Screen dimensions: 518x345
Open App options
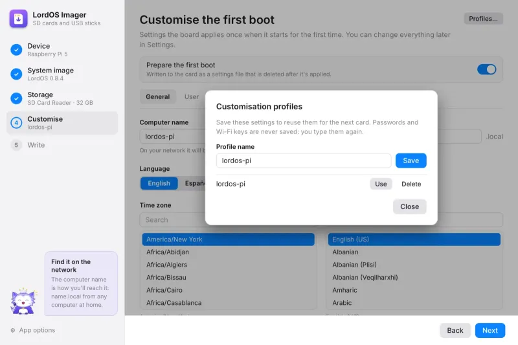[33, 330]
